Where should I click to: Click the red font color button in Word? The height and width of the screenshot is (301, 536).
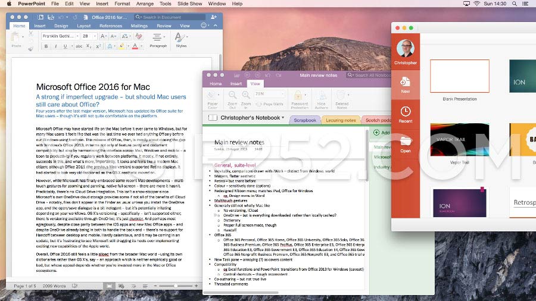[x=135, y=46]
